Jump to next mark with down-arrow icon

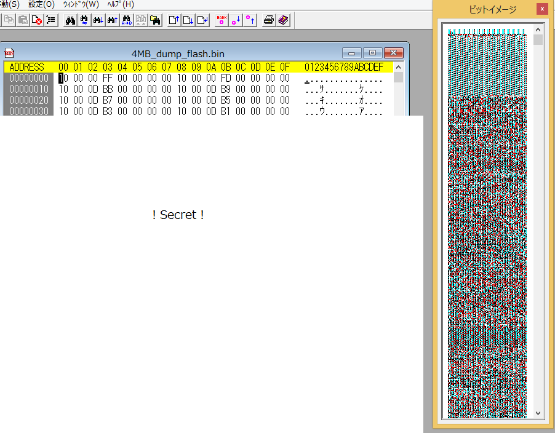point(236,20)
